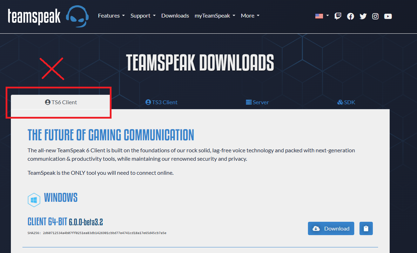
Task: Click the cloud icon on Download button
Action: coord(316,228)
